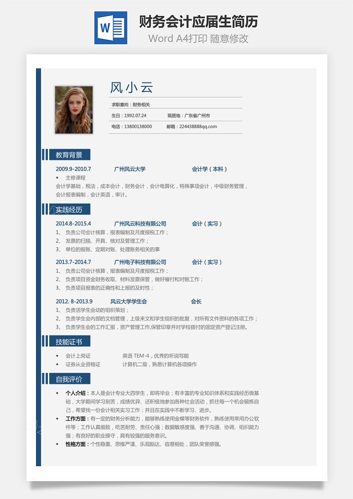
Task: Select the name 风小云
Action: [x=131, y=88]
